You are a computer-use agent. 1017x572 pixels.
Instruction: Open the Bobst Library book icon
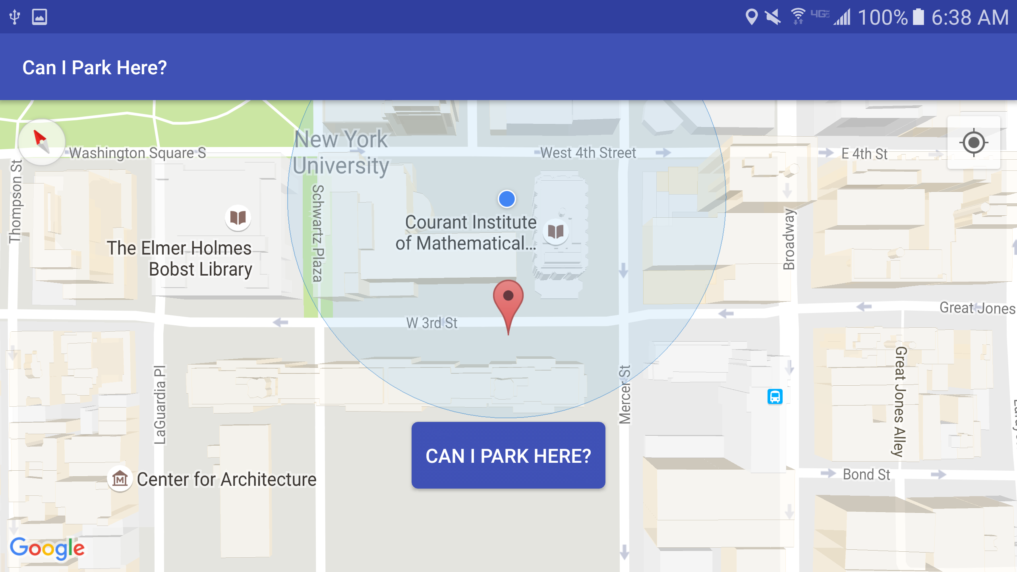238,218
